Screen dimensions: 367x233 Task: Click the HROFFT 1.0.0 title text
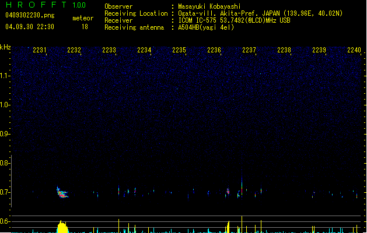(46, 5)
